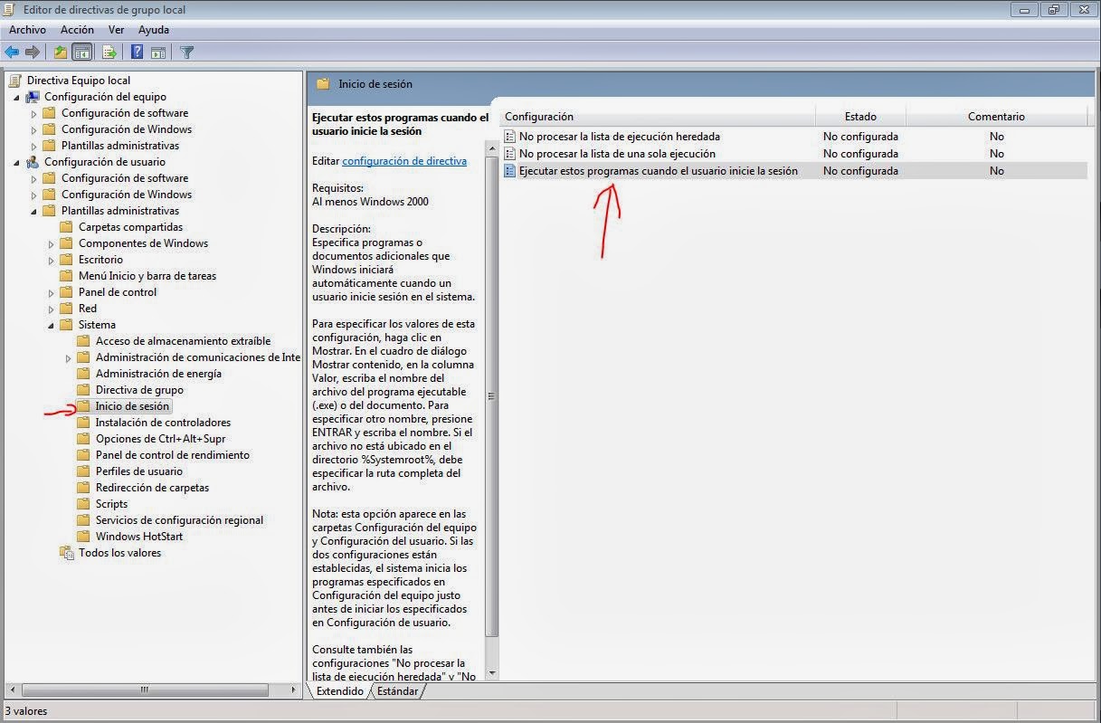The image size is (1101, 723).
Task: Click the Directiva Equipo local scroll icon
Action: (15, 81)
